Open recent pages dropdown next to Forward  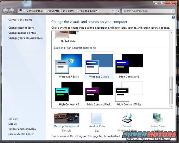point(16,11)
